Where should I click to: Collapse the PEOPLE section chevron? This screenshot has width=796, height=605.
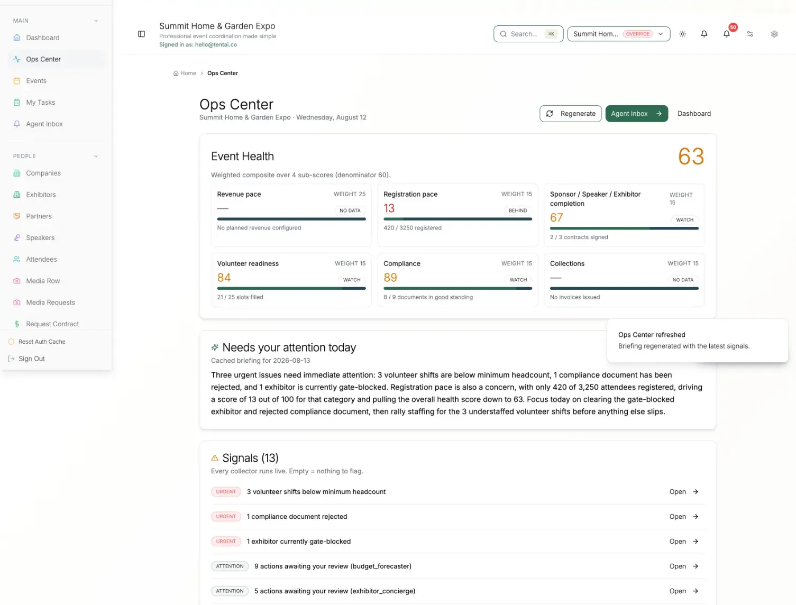[96, 156]
